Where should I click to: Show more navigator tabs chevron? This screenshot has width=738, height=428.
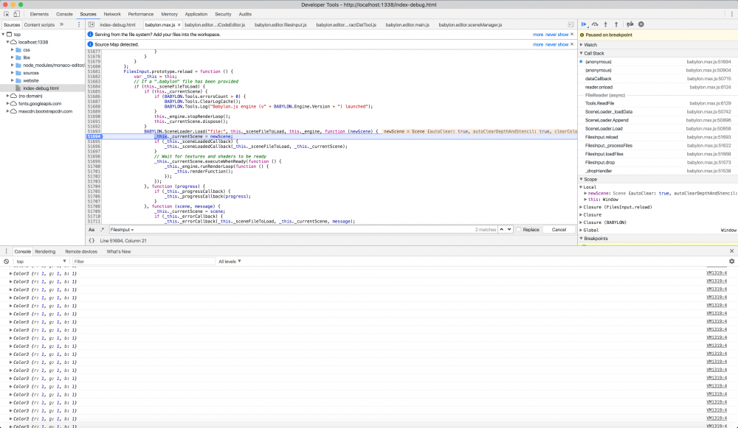62,24
